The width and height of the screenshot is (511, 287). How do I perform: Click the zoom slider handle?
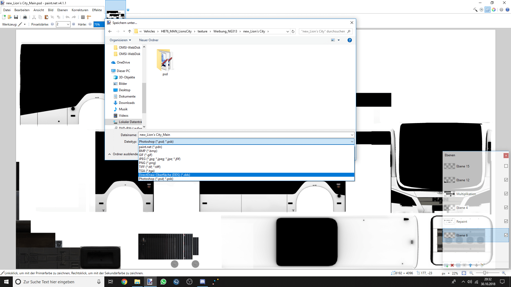point(485,273)
